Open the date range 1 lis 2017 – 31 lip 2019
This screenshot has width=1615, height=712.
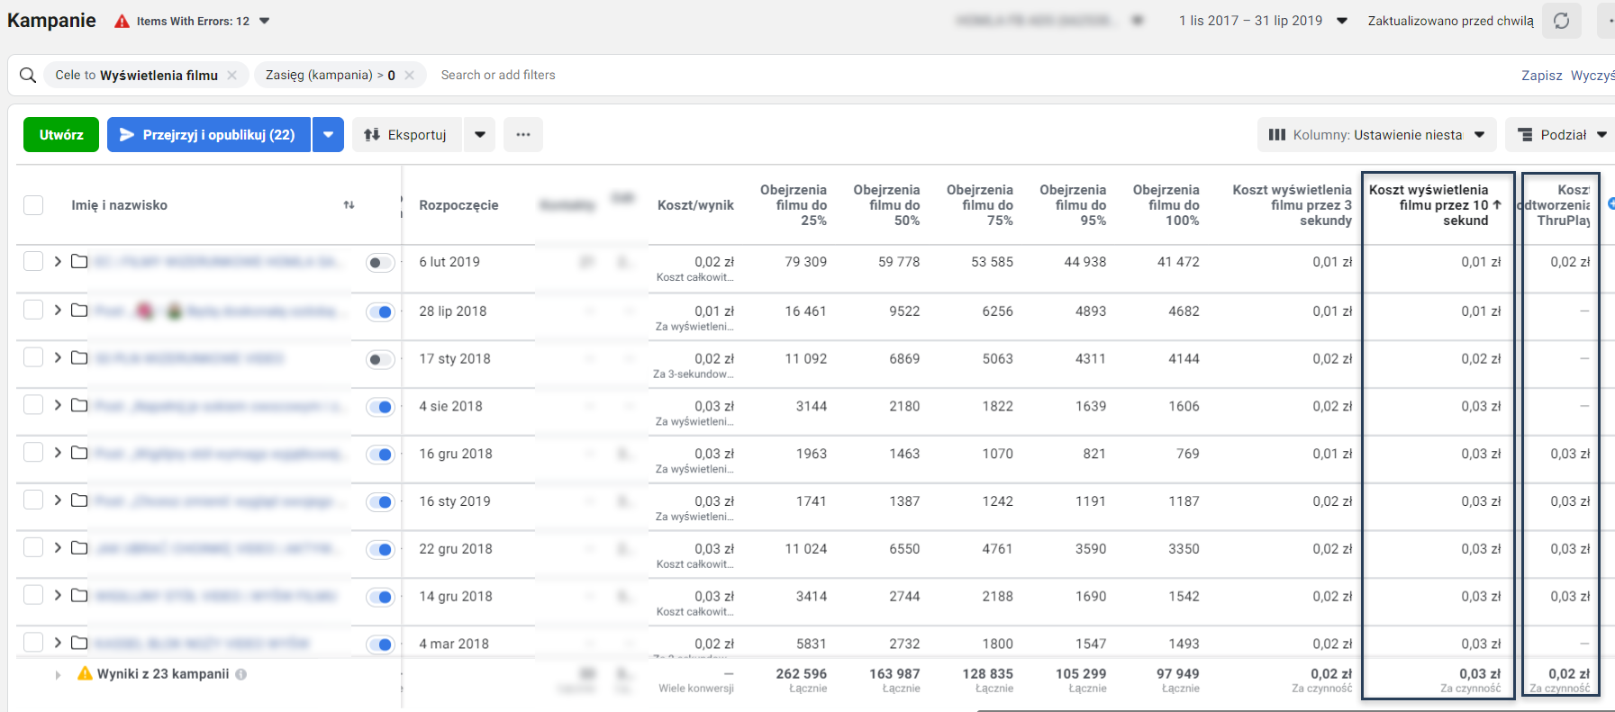point(1263,21)
